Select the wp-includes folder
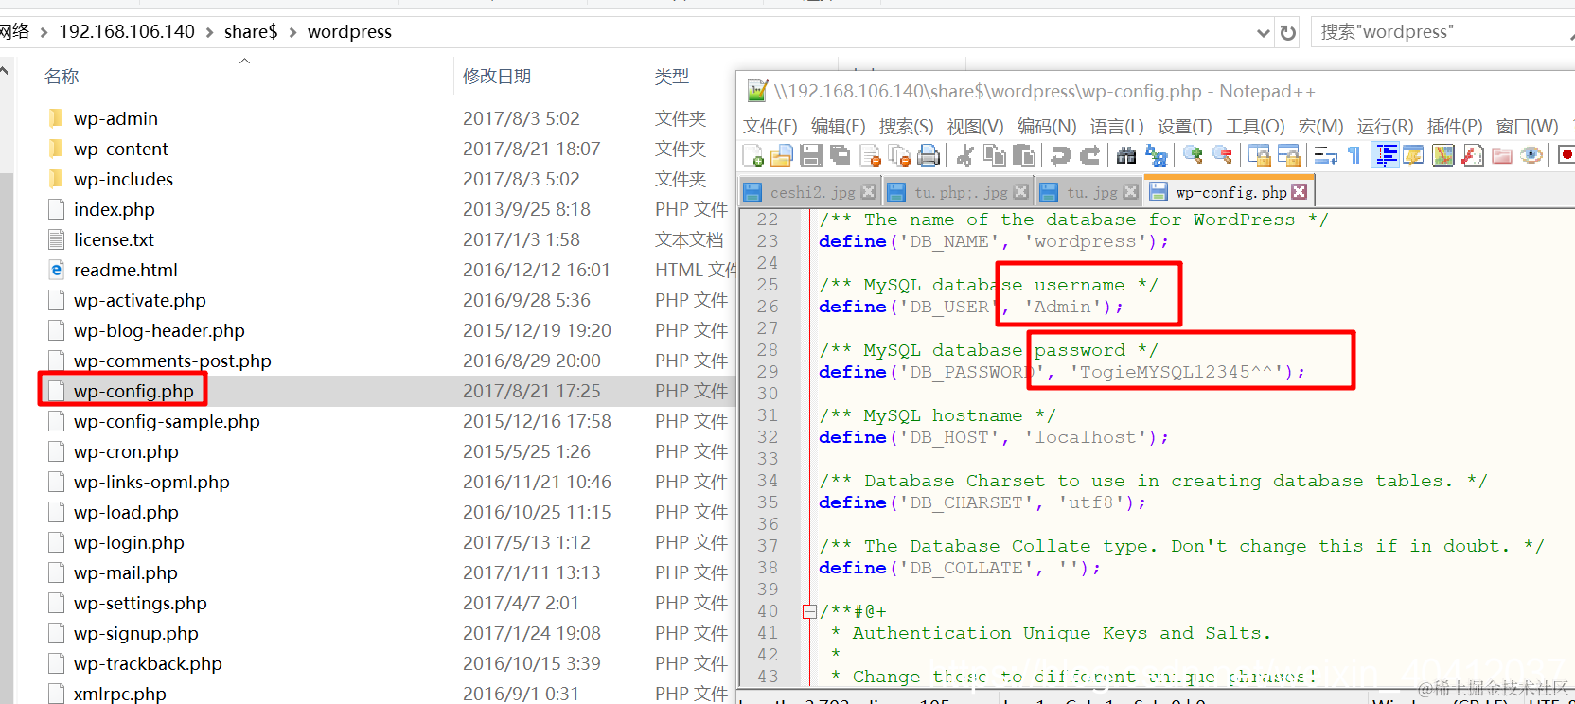 click(124, 180)
